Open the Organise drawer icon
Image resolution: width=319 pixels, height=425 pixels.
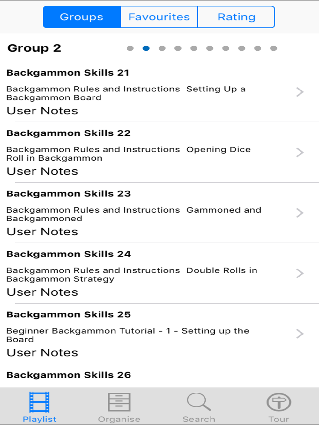click(119, 402)
